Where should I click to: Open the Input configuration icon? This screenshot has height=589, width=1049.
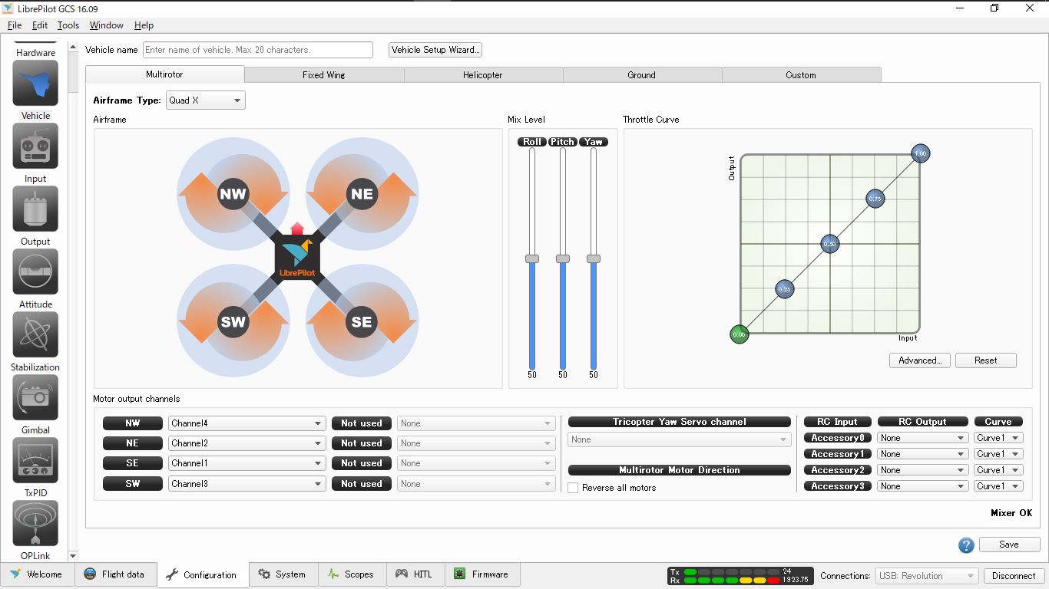pos(35,146)
